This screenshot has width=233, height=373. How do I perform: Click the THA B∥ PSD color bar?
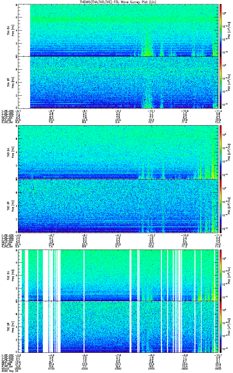coord(221,82)
